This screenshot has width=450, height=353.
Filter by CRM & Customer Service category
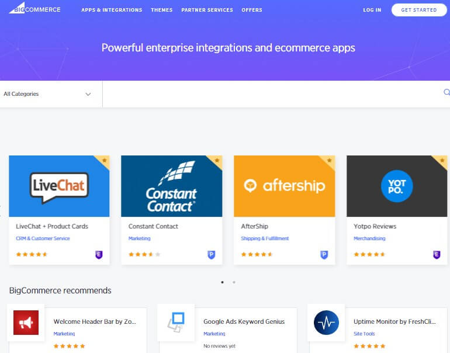click(43, 238)
